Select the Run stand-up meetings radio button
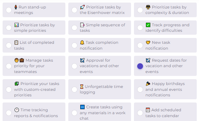Screen dimensions: 199x121 tap(9, 10)
